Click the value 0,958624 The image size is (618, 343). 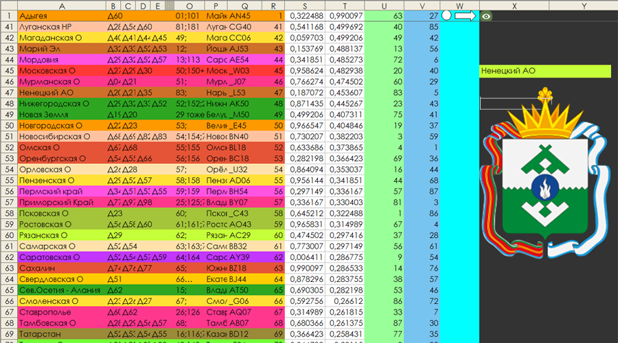click(305, 71)
